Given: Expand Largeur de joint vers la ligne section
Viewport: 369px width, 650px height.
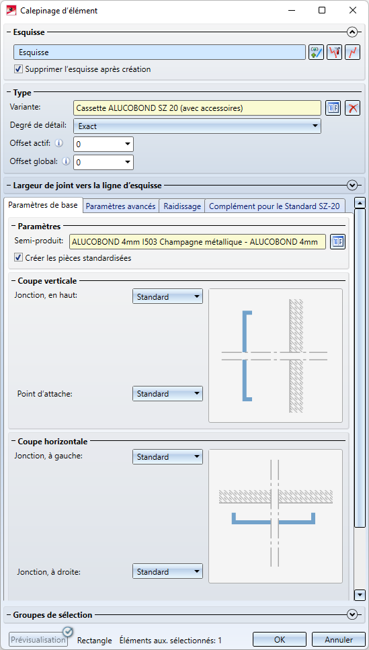Looking at the screenshot, I should click(352, 186).
